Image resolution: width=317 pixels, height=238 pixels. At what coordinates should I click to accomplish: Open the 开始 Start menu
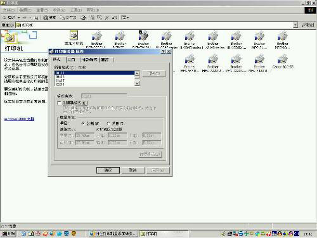(8, 234)
